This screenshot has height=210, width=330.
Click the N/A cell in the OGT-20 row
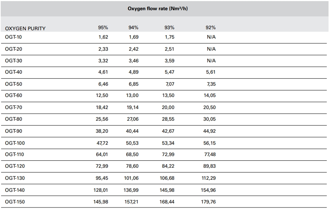pos(211,49)
